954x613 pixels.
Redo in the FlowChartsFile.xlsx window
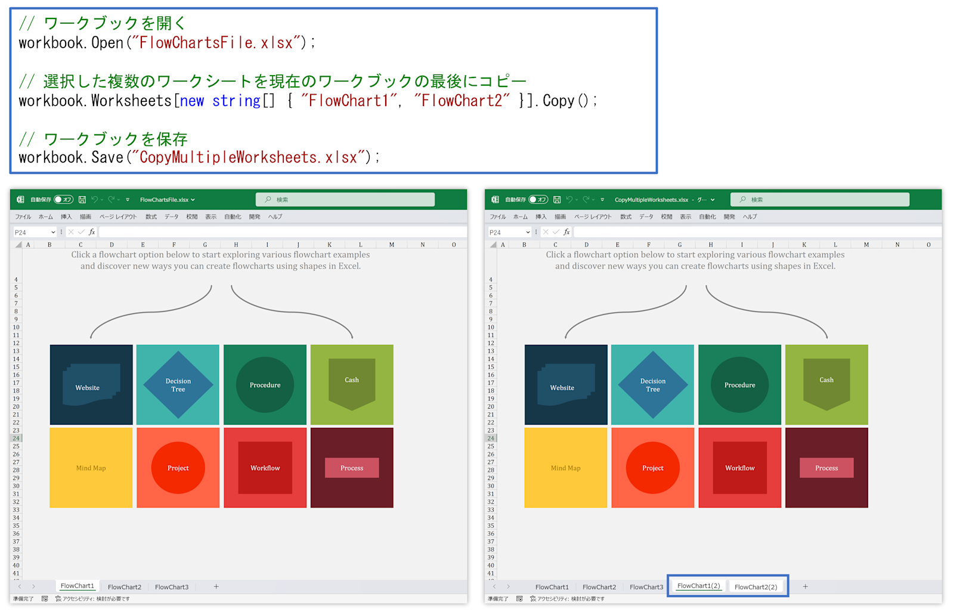pos(111,200)
